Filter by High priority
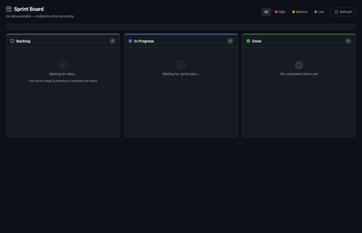 280,12
